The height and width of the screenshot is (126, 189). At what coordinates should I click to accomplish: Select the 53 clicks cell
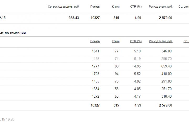117,96
